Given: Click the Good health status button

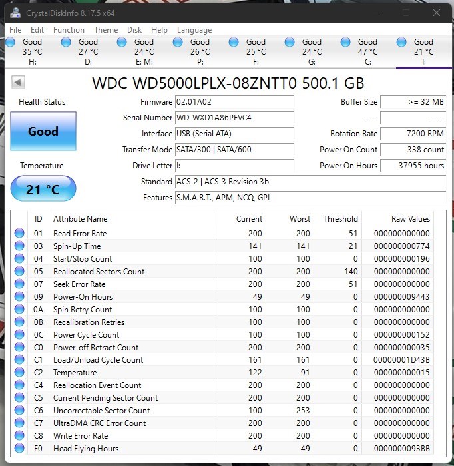Looking at the screenshot, I should click(43, 131).
